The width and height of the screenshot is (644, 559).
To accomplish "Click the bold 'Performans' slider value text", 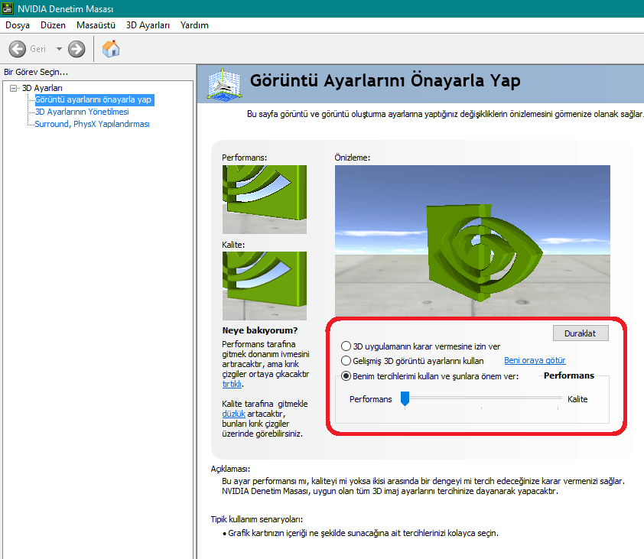I will click(569, 375).
